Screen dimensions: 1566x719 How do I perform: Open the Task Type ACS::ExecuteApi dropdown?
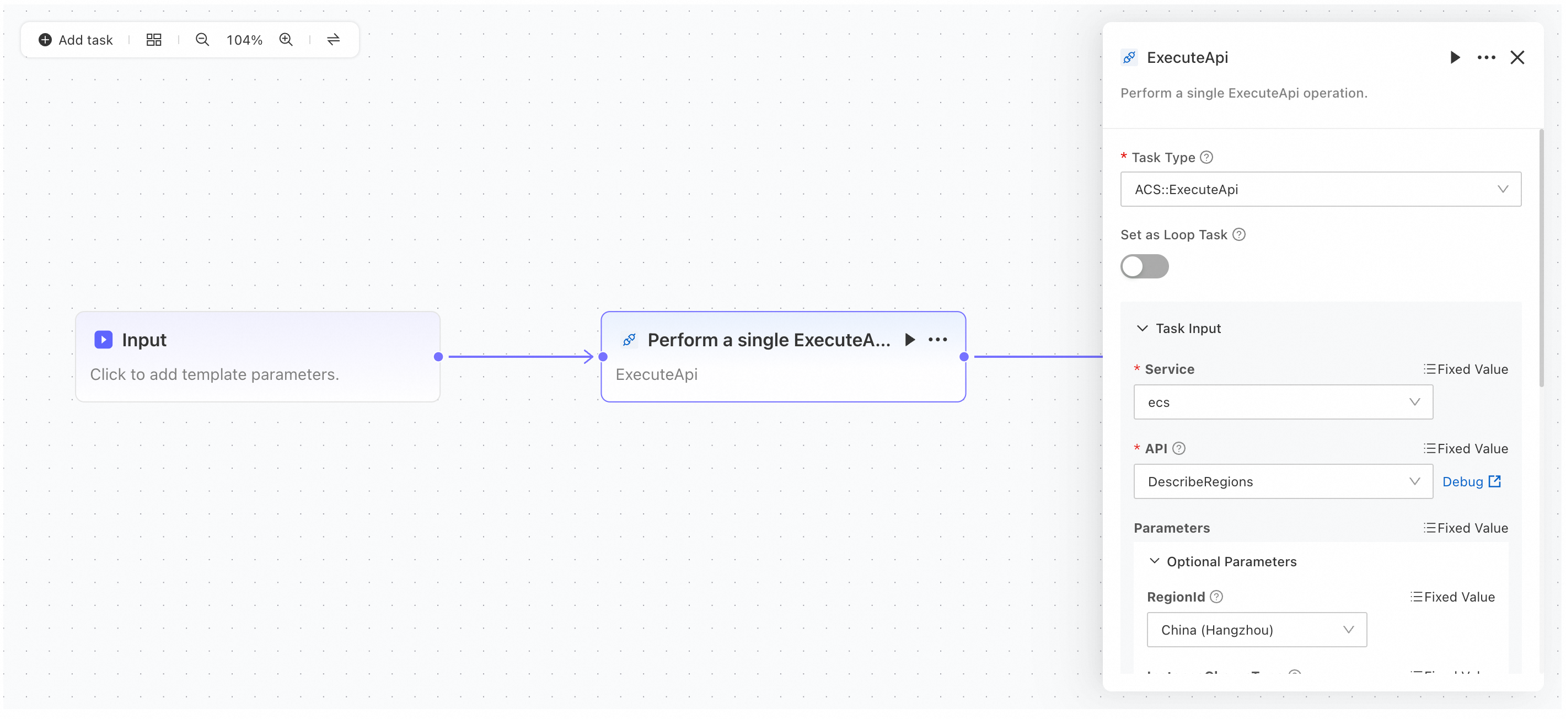coord(1321,190)
